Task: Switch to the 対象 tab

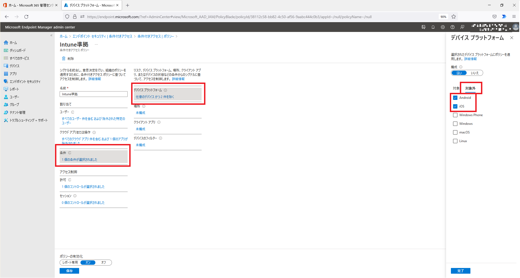Action: coord(456,89)
